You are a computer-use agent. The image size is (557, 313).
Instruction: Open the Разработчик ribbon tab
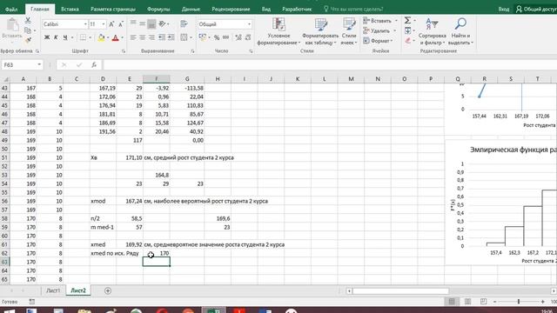click(297, 10)
